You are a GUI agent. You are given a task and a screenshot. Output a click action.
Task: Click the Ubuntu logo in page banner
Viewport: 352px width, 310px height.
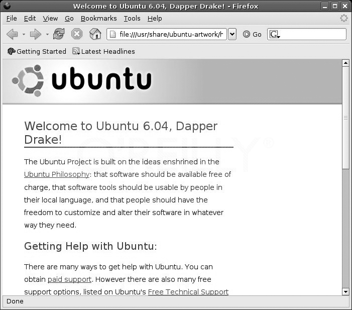82,81
